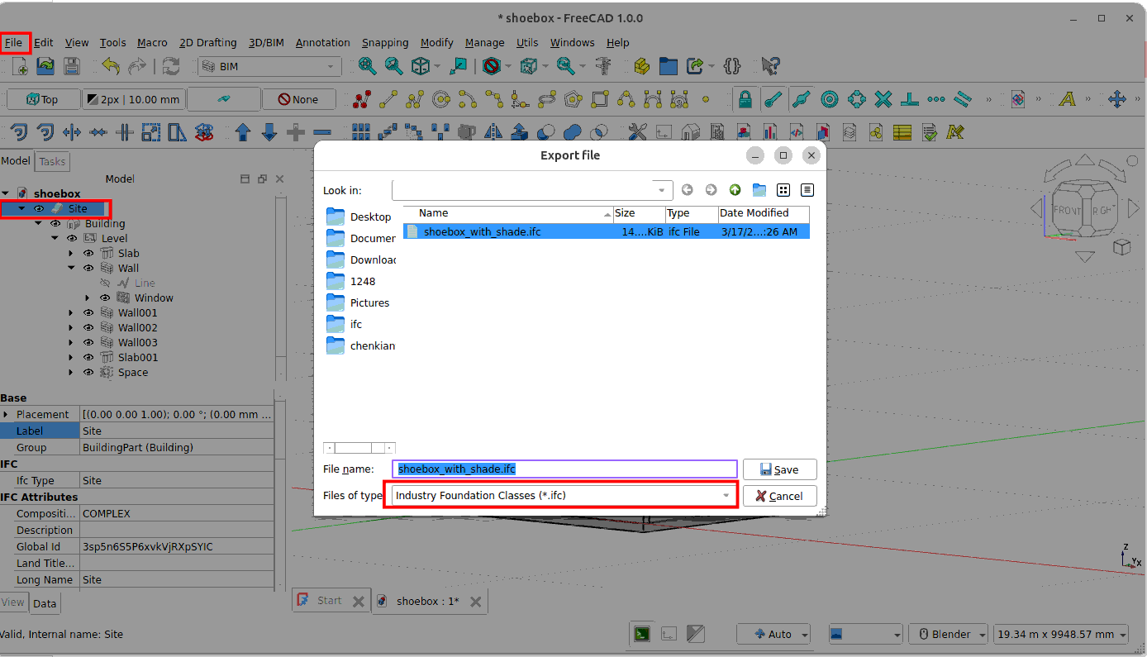The height and width of the screenshot is (657, 1147).
Task: Toggle visibility of Wall003
Action: coord(88,343)
